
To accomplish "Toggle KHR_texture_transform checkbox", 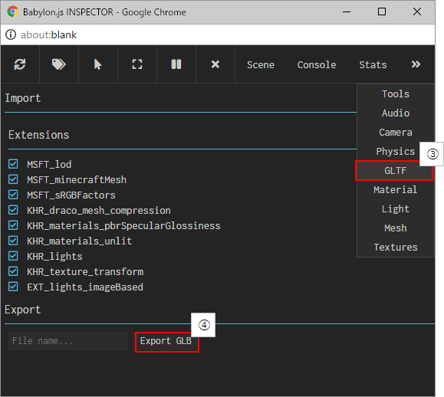I will pyautogui.click(x=13, y=271).
